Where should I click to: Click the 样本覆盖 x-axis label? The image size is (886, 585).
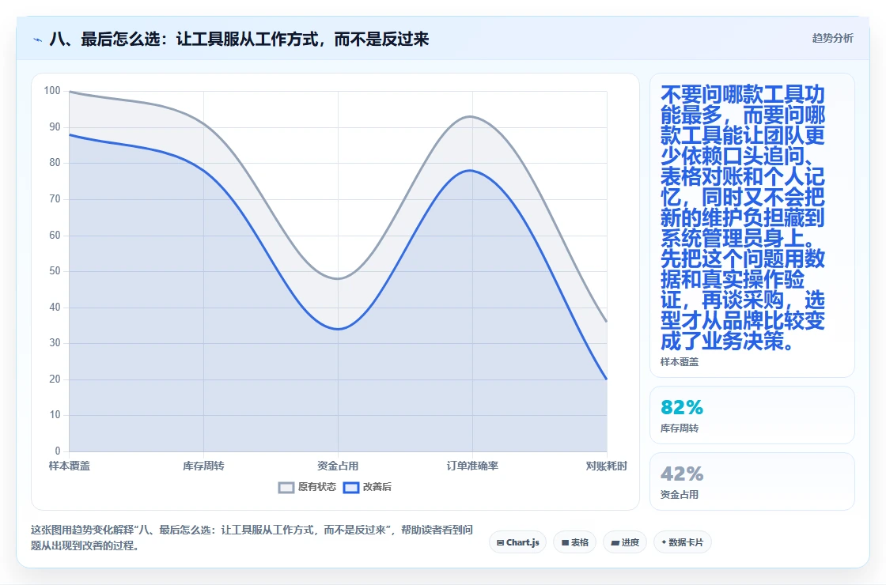(70, 466)
